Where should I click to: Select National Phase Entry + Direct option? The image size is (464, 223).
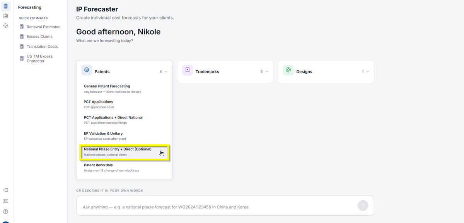pyautogui.click(x=125, y=152)
